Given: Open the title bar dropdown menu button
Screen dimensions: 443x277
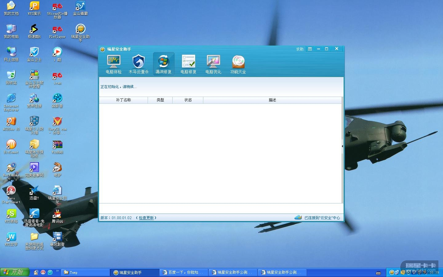Looking at the screenshot, I should (310, 49).
